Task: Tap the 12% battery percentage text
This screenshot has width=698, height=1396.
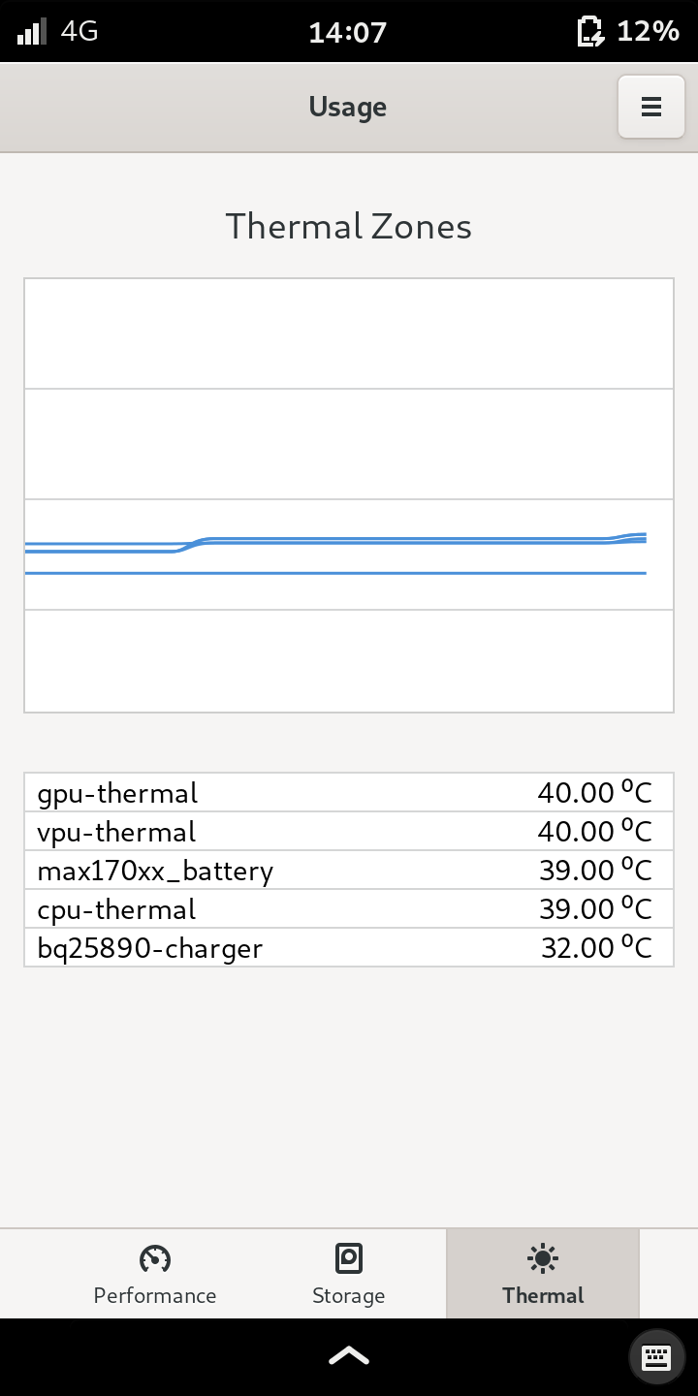Action: (648, 31)
